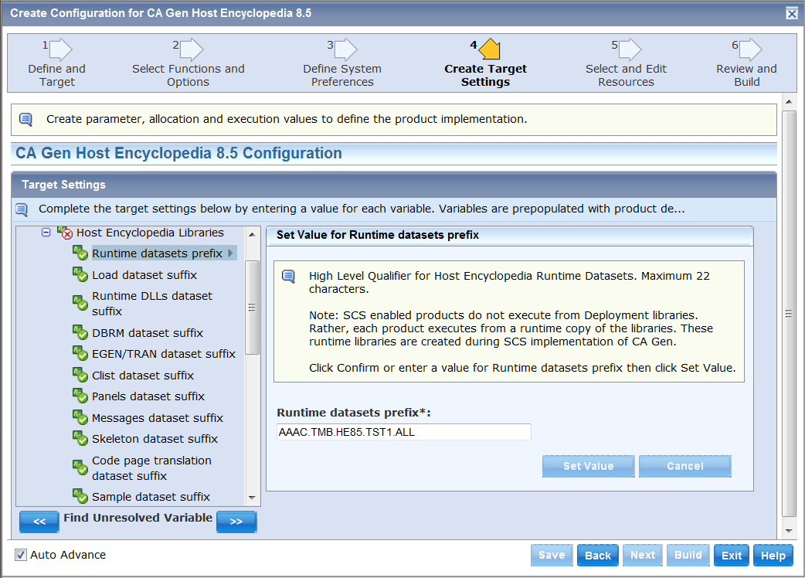This screenshot has height=578, width=805.
Task: Click Cancel in Set Value panel
Action: pyautogui.click(x=684, y=466)
